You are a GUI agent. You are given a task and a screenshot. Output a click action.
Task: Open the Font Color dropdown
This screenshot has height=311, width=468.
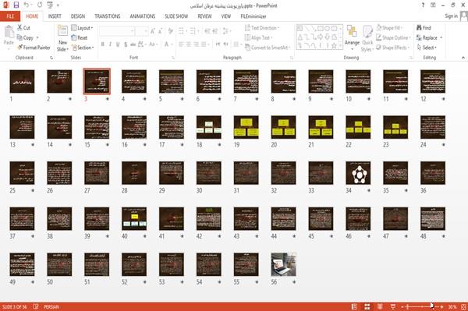coord(172,44)
